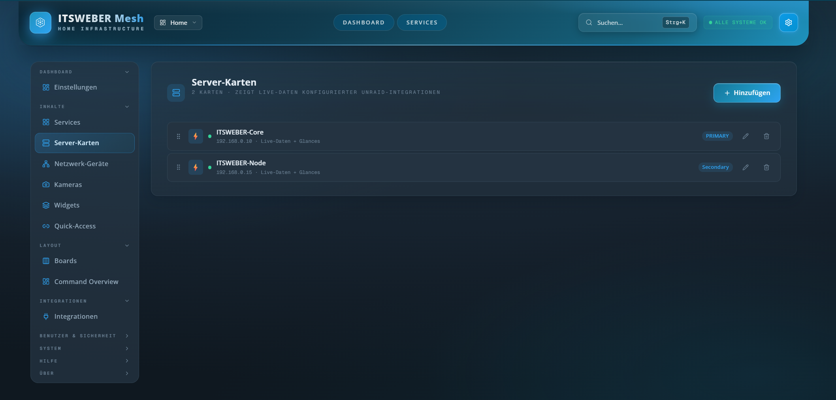The width and height of the screenshot is (836, 400).
Task: Switch to the SERVICES top tab
Action: [x=422, y=22]
